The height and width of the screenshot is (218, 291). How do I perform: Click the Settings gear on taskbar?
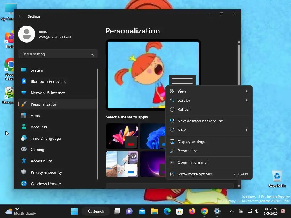coord(217,211)
